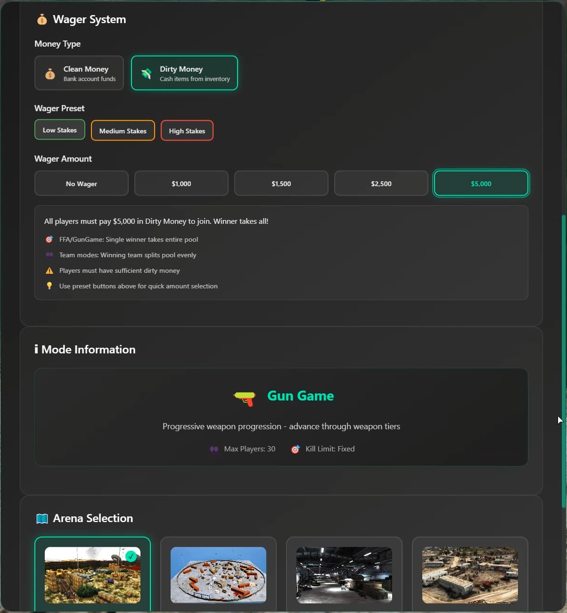The height and width of the screenshot is (613, 567).
Task: Click the people icon beside Max Players: 30
Action: (x=214, y=449)
